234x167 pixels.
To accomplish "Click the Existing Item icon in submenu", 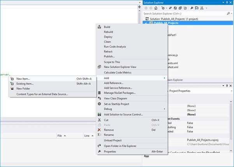I will [x=12, y=84].
